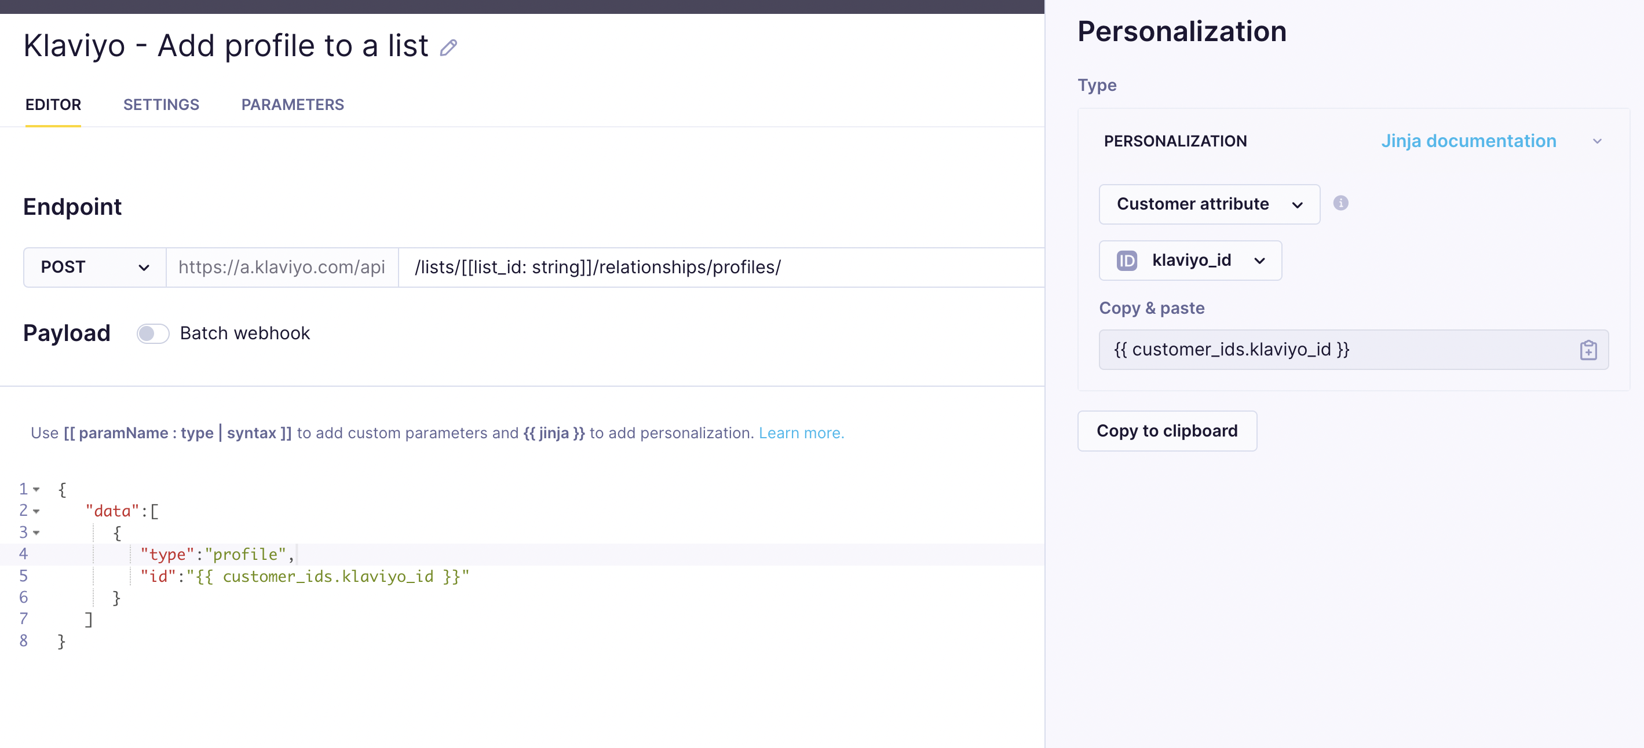1644x748 pixels.
Task: Collapse the Personalization section with its chevron
Action: coord(1596,141)
